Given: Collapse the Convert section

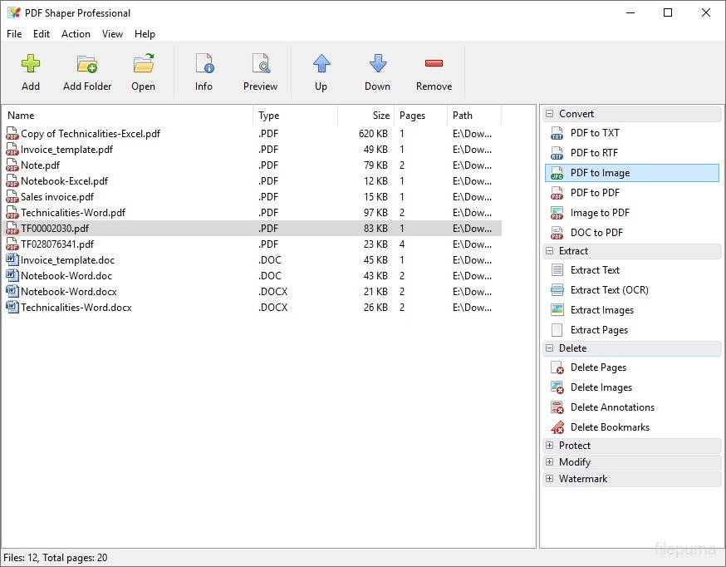Looking at the screenshot, I should click(x=550, y=114).
